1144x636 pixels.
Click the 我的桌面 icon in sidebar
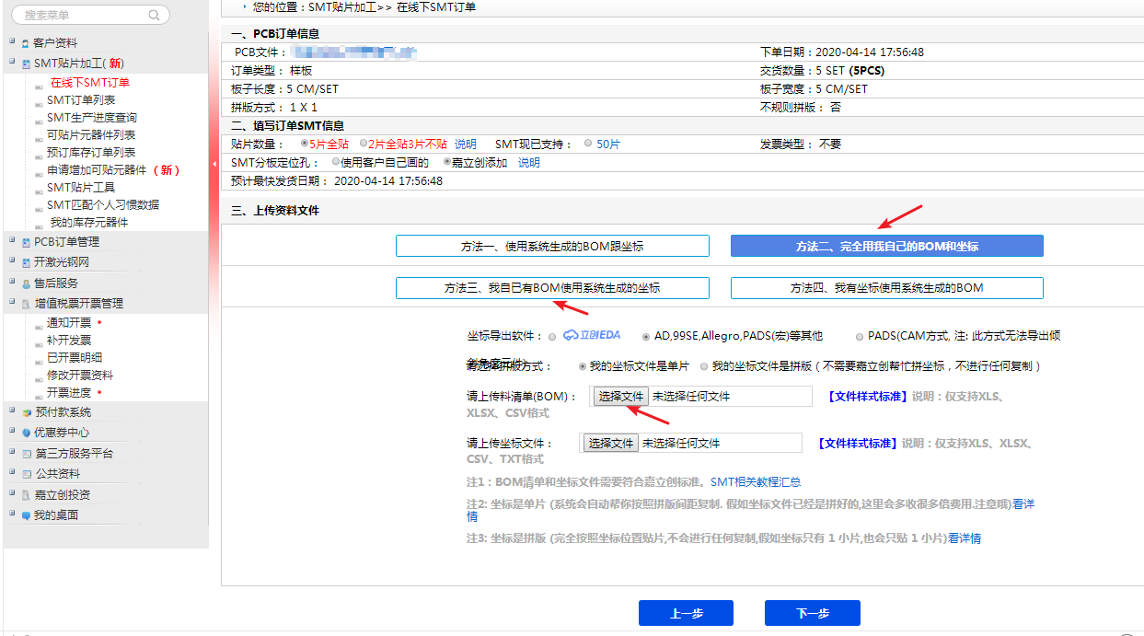pyautogui.click(x=26, y=515)
